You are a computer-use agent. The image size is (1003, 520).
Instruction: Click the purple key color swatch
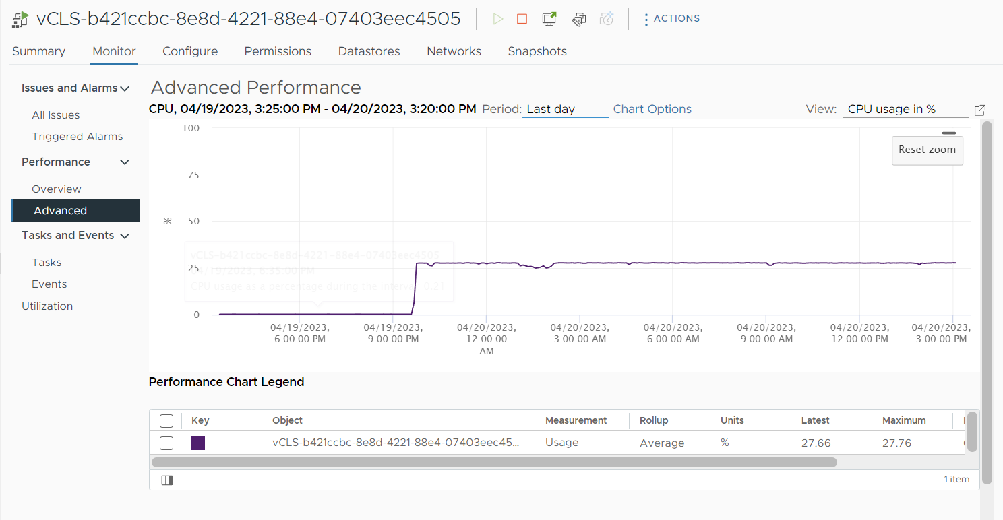[198, 443]
